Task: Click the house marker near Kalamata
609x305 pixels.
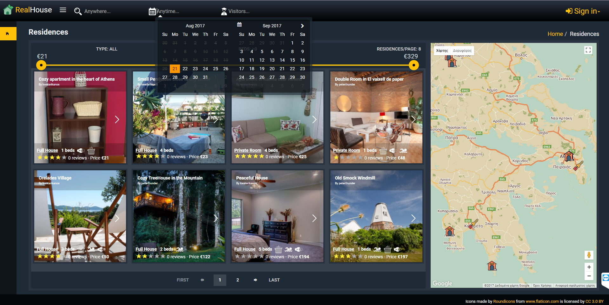Action: tap(449, 231)
